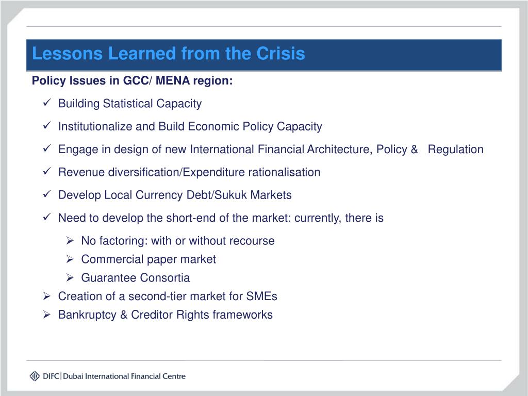Click arrow bullet beside 'Bankruptcy & Creditor Rights'
This screenshot has width=528, height=396.
coord(47,315)
